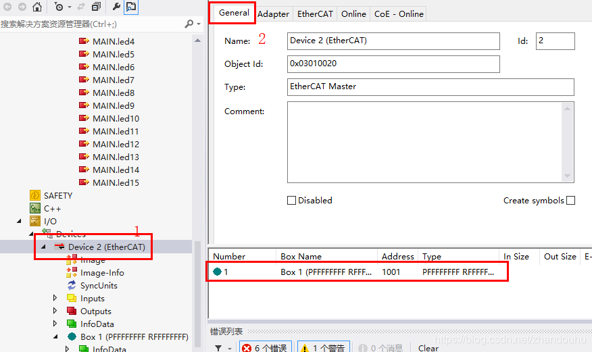The image size is (592, 352).
Task: Click the error list filter funnel icon
Action: 218,348
